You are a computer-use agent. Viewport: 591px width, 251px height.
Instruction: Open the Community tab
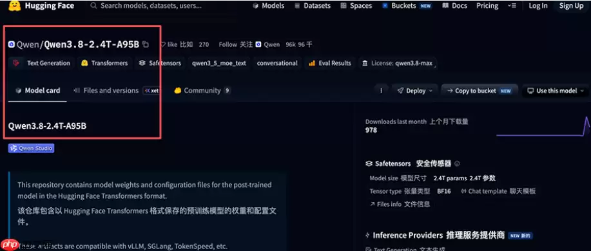pos(202,90)
